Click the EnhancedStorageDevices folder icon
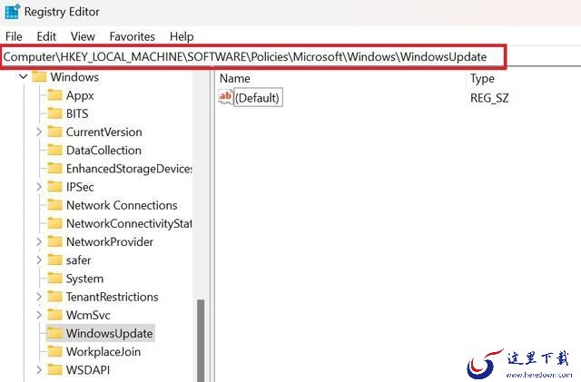This screenshot has height=382, width=581. click(54, 169)
